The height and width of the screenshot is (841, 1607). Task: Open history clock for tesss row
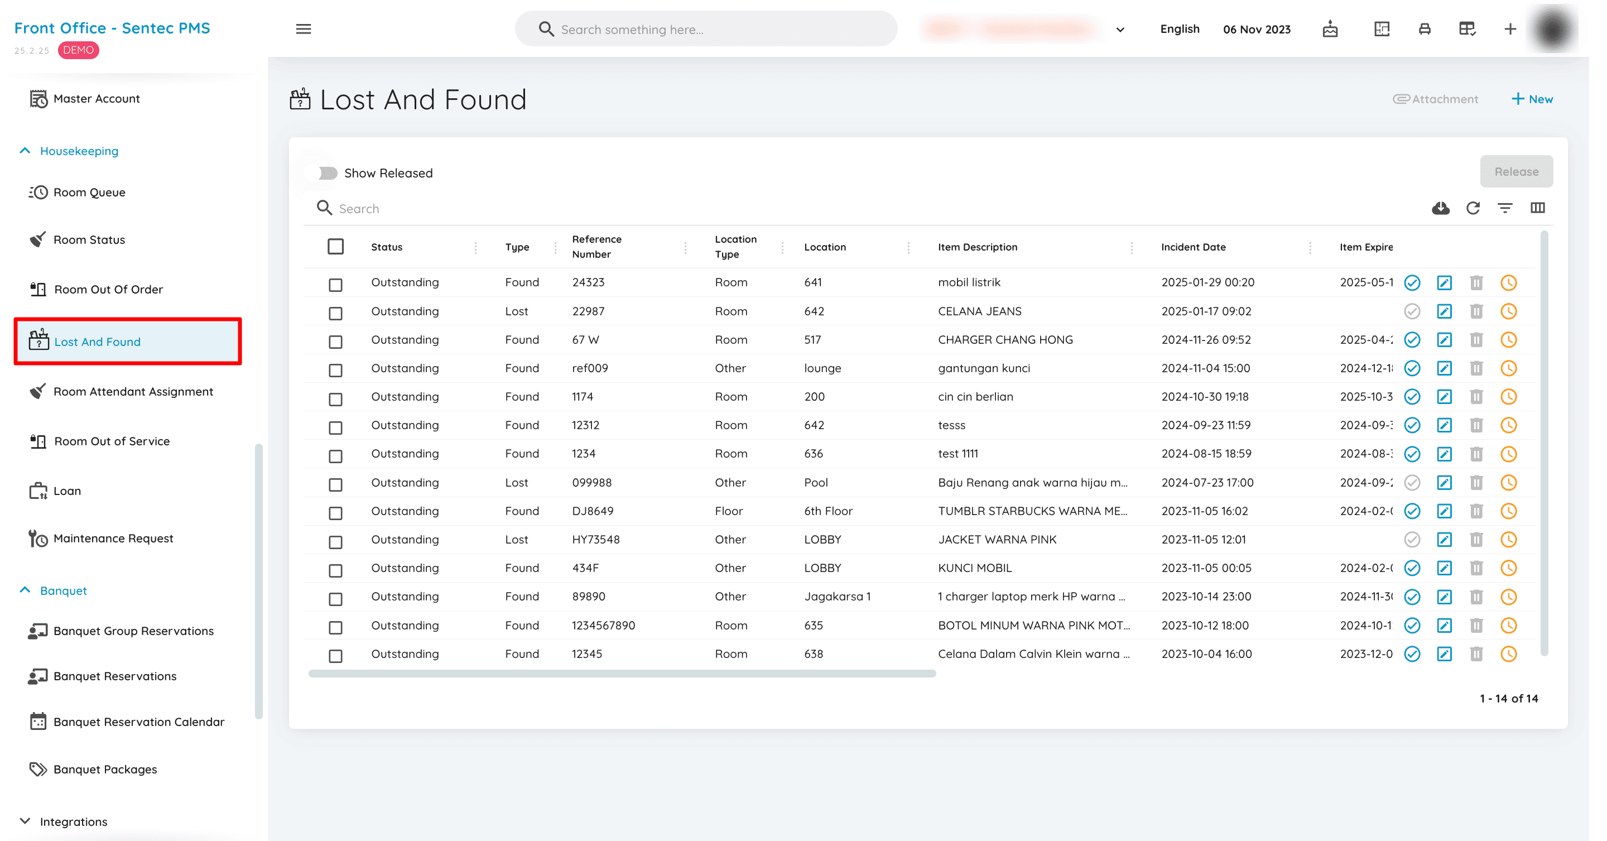pyautogui.click(x=1508, y=425)
